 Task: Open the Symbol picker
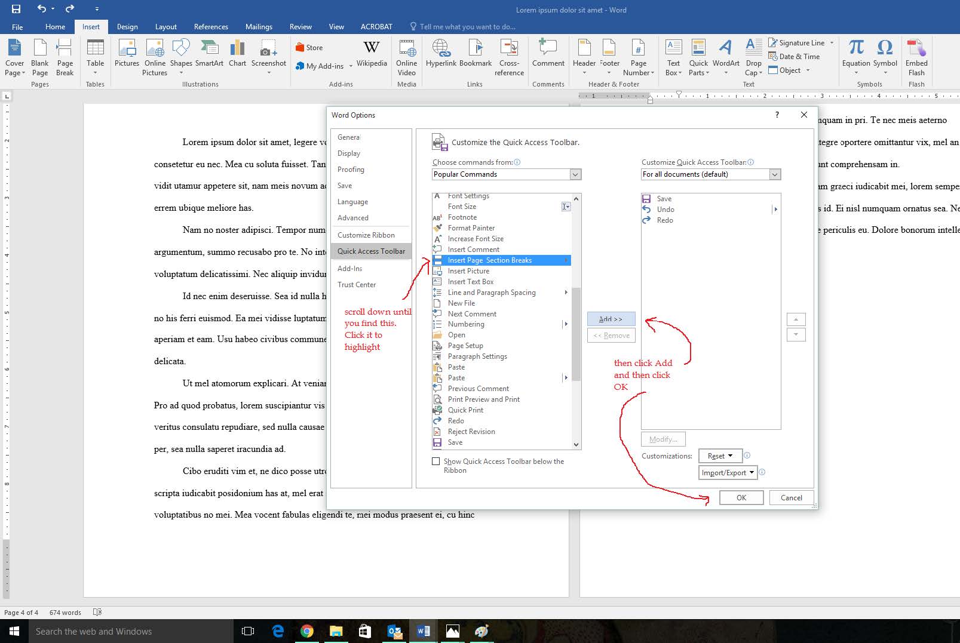pos(885,57)
